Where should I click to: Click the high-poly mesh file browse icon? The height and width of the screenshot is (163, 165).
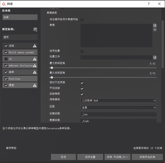pos(155,25)
